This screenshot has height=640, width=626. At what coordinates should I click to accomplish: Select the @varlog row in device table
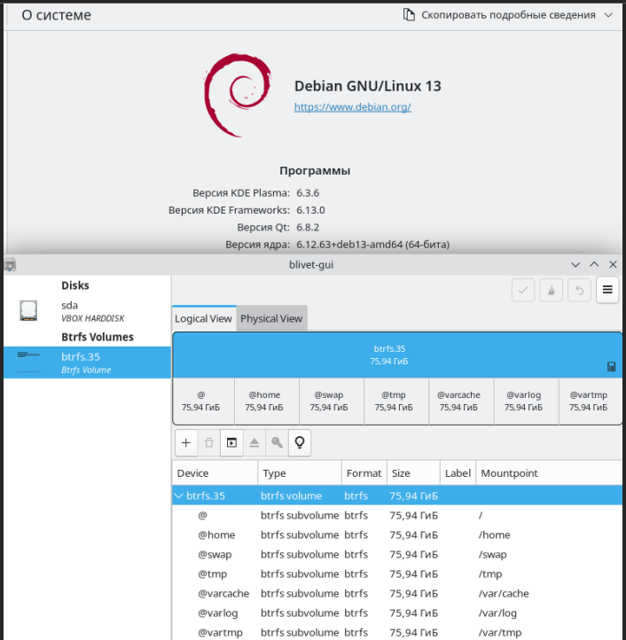[x=397, y=613]
